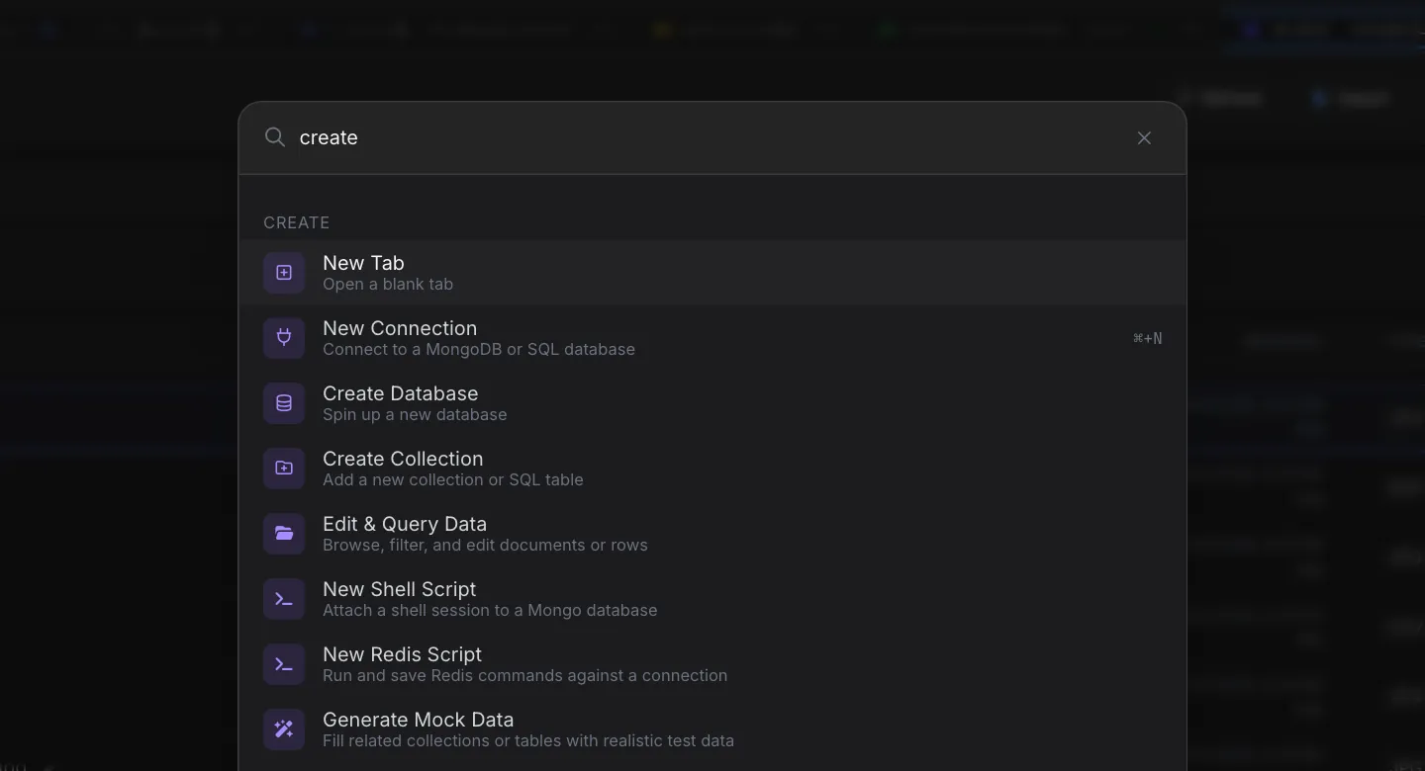Click "Attach a shell session to a Mongo database"
Image resolution: width=1425 pixels, height=771 pixels.
490,611
